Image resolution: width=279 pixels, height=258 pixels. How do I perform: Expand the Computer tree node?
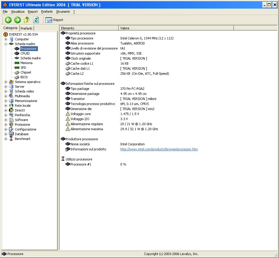point(6,39)
